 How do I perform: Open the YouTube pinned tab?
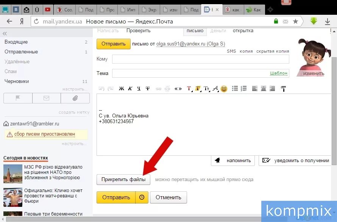click(47, 10)
